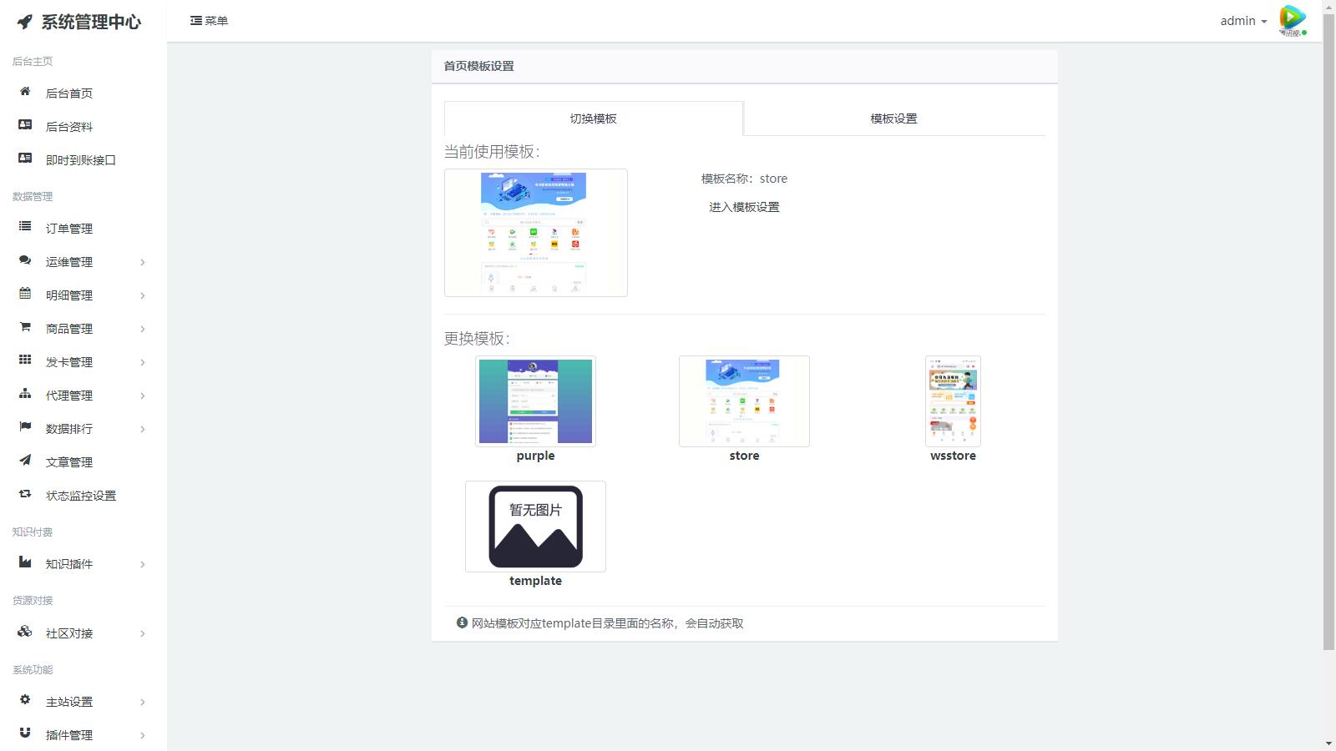The width and height of the screenshot is (1336, 751).
Task: Click the gear icon beside 主站设置
Action: pos(25,700)
